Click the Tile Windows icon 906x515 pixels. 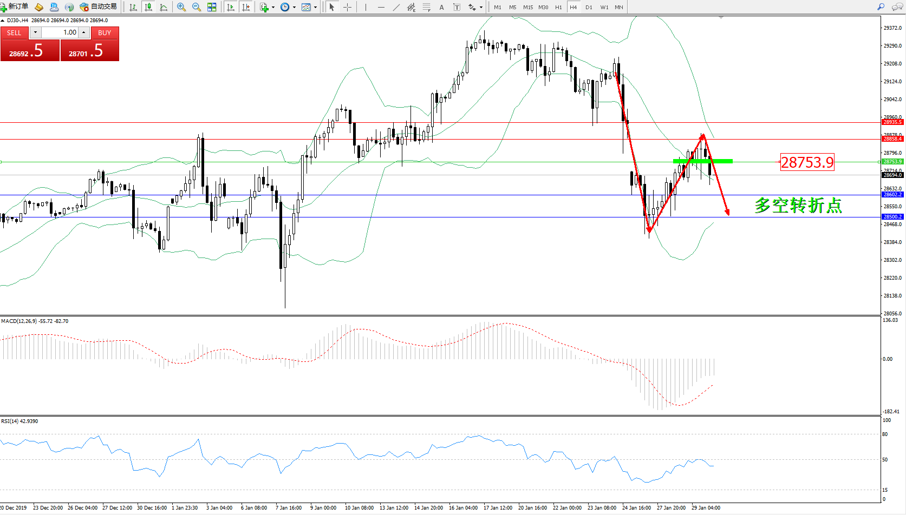pyautogui.click(x=212, y=7)
